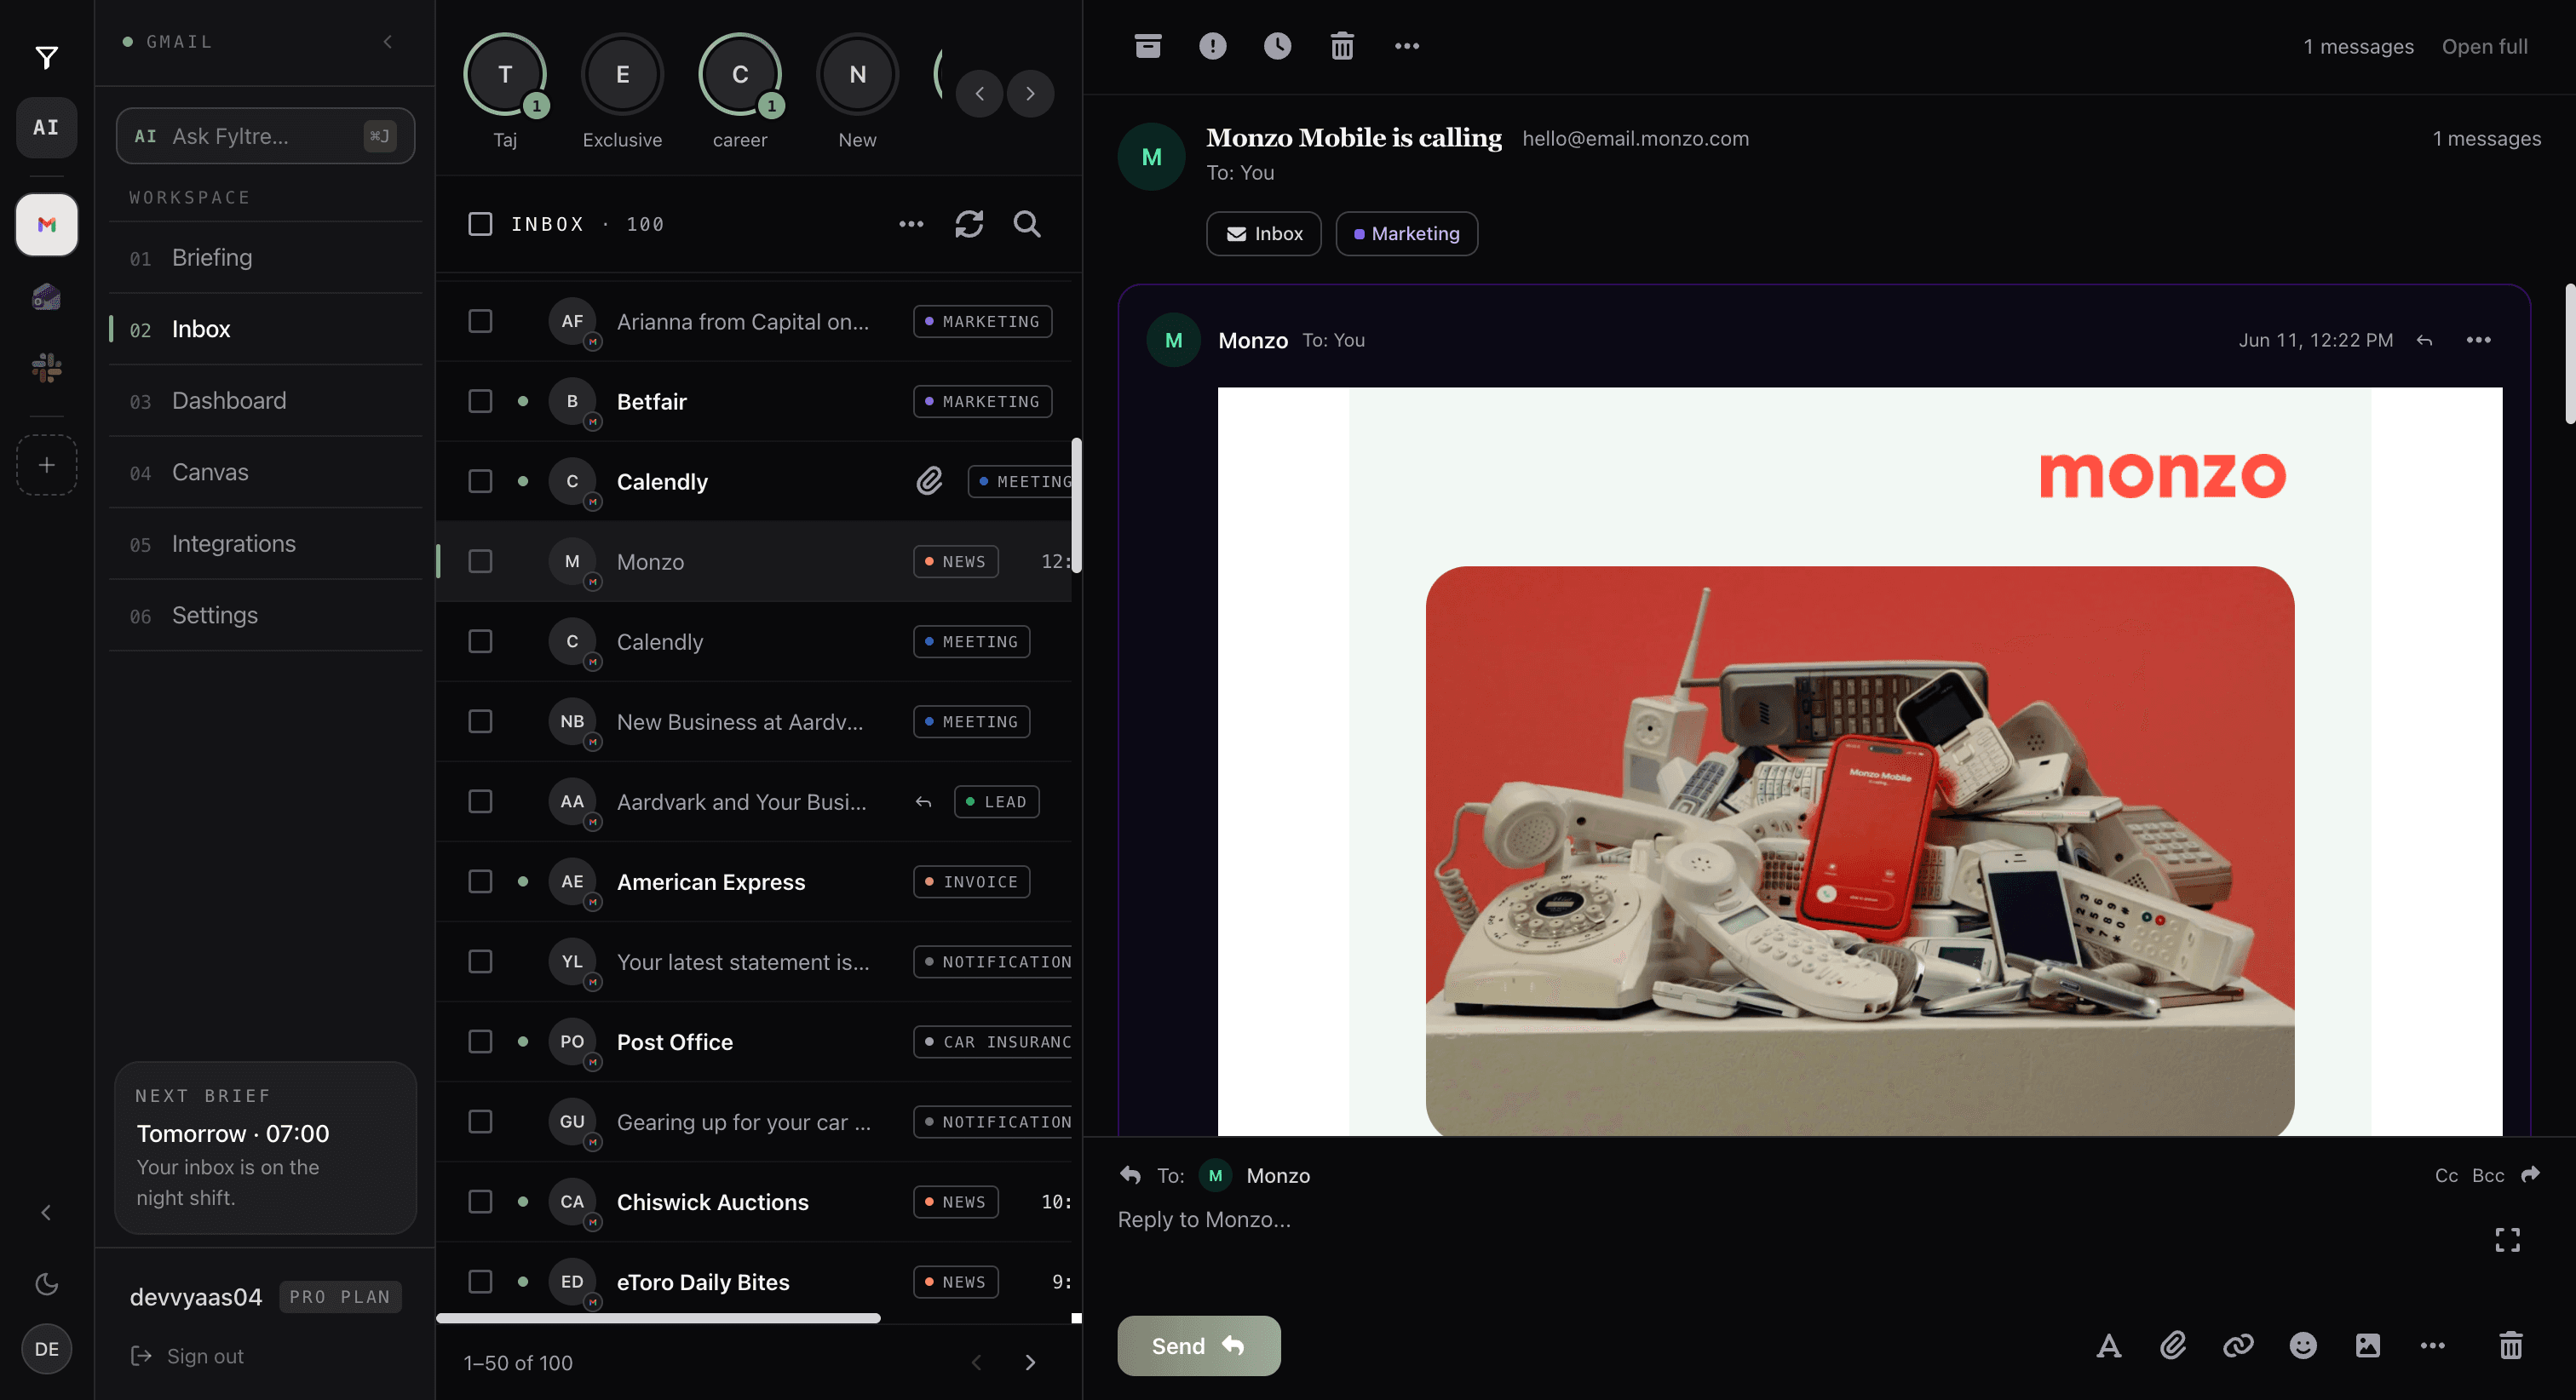Check the American Express email checkbox
This screenshot has height=1400, width=2576.
pos(480,881)
